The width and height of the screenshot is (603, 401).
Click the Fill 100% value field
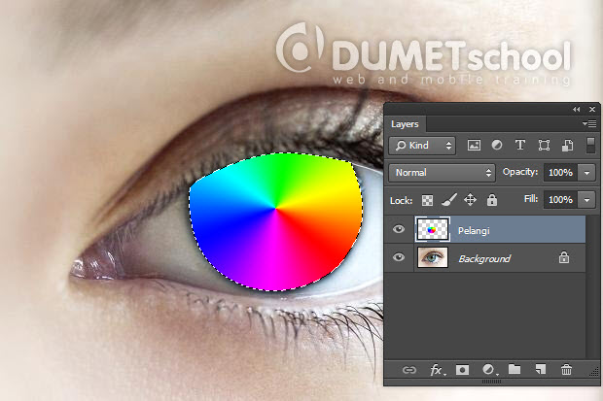561,200
